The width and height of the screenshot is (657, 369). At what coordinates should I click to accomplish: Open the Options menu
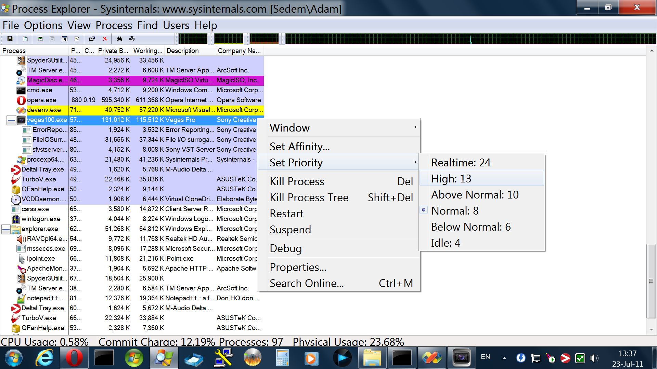pyautogui.click(x=43, y=26)
